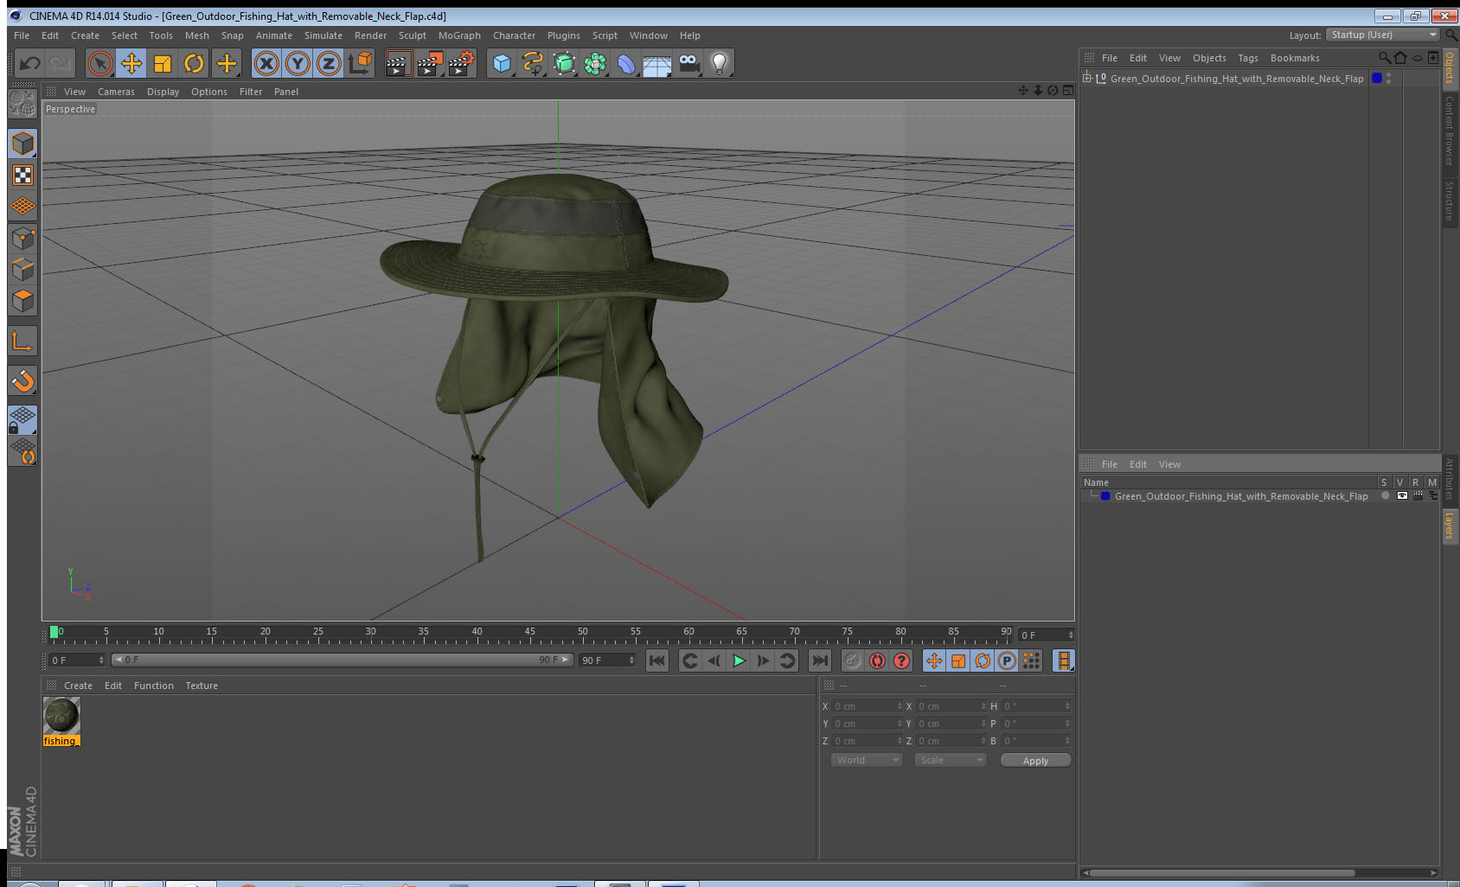
Task: Record active objects keyframe
Action: pos(853,660)
